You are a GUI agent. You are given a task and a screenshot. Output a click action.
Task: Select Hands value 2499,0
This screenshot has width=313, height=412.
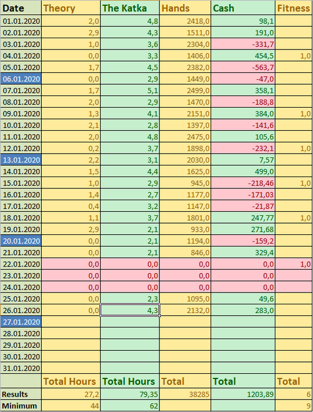[x=185, y=91]
